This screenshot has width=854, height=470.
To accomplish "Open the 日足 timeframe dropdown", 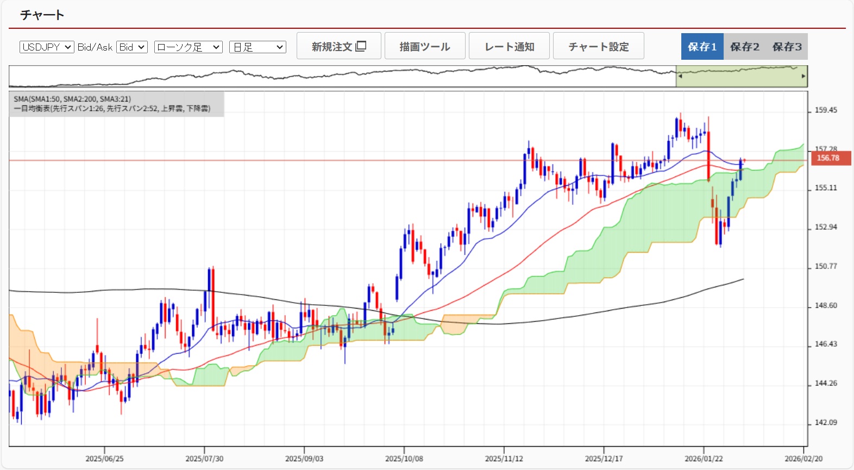I will pos(258,47).
